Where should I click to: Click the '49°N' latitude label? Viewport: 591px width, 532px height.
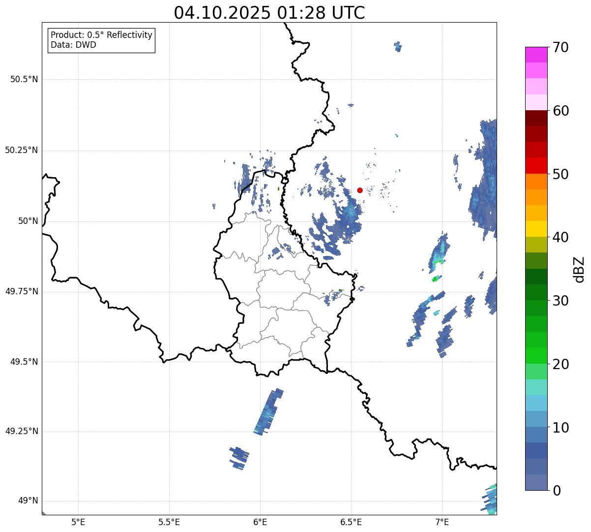[x=28, y=501]
